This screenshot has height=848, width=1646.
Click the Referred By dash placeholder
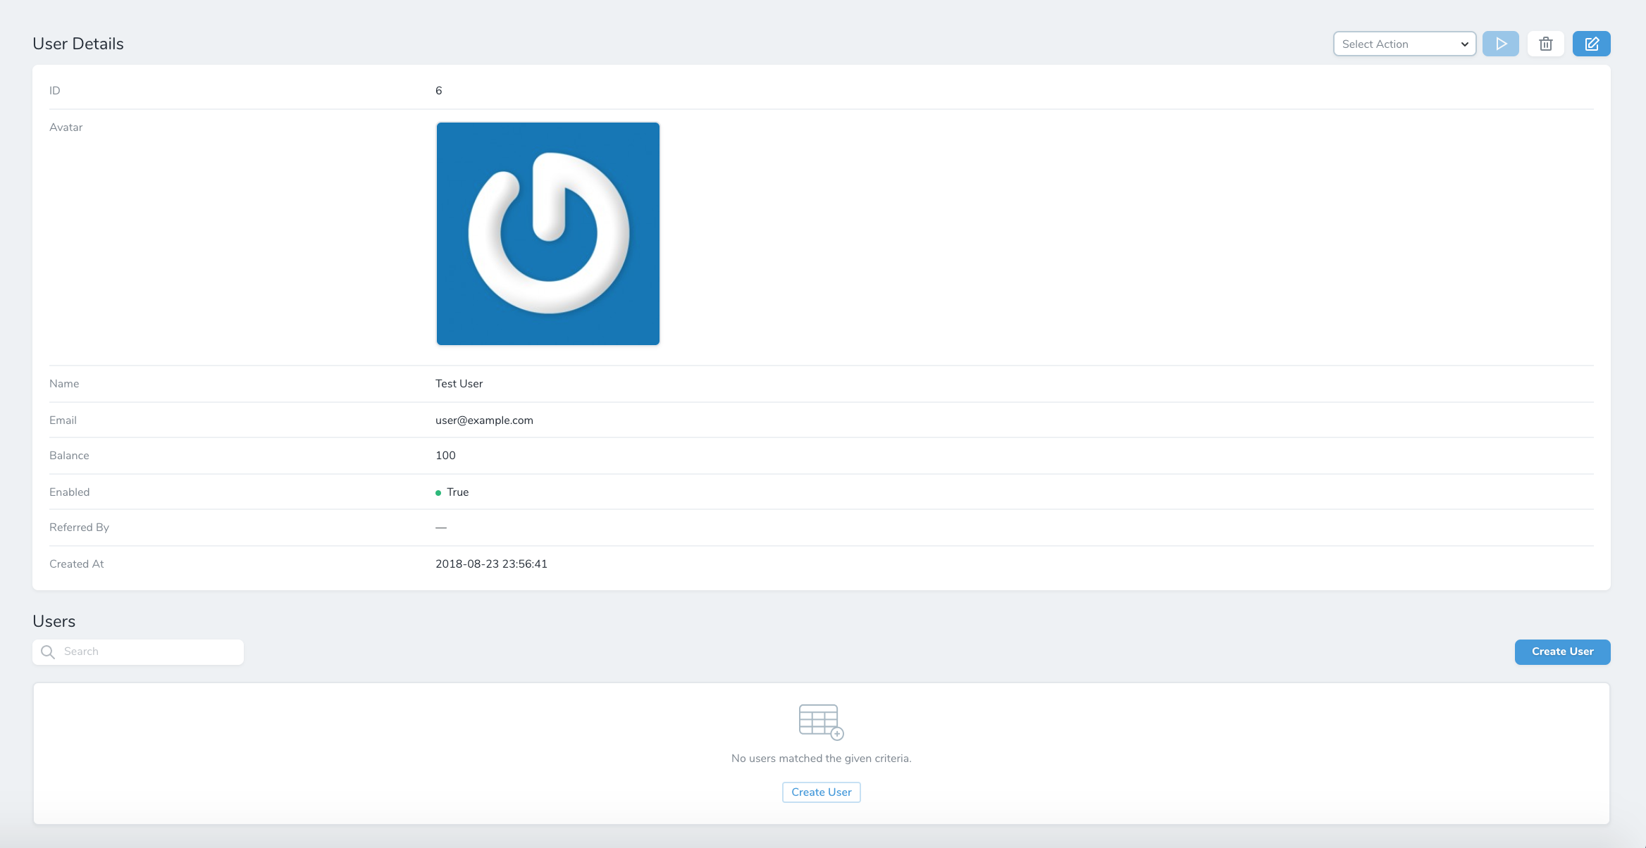click(440, 527)
